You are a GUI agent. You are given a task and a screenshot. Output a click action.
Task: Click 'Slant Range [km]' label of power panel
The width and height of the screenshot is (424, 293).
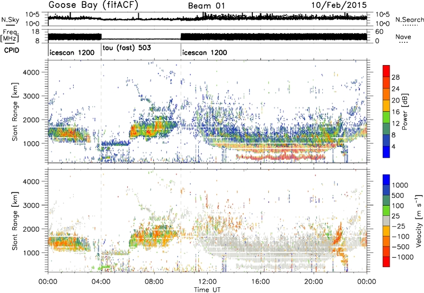[x=15, y=112]
